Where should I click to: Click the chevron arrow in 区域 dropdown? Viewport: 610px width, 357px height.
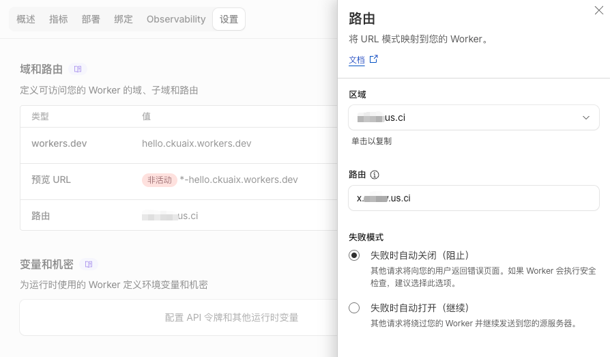pos(586,117)
